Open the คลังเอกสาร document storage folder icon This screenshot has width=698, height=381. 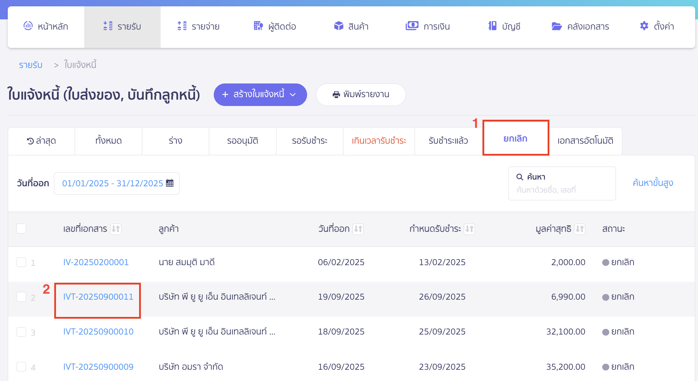[x=557, y=26]
